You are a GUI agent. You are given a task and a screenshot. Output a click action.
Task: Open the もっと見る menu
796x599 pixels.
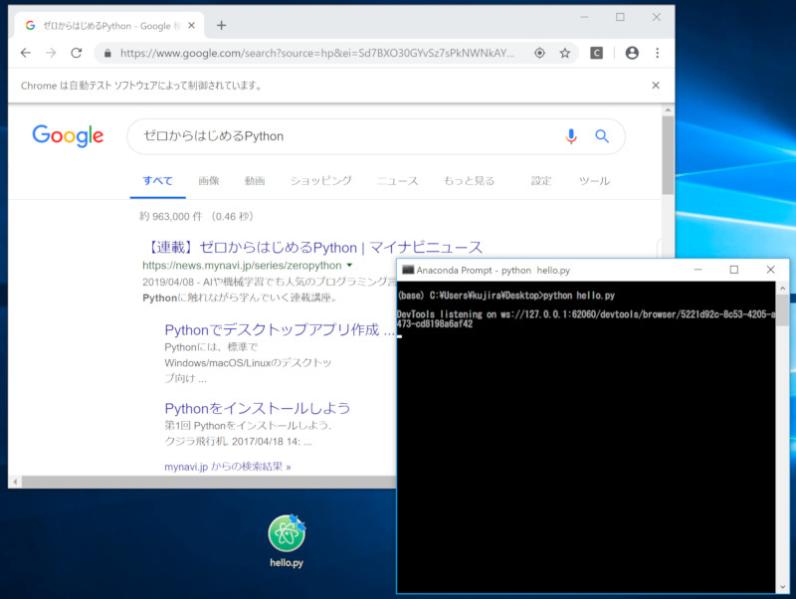469,181
